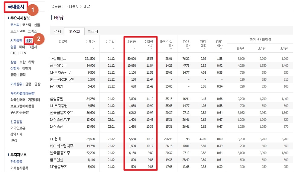Image resolution: width=295 pixels, height=173 pixels.
Task: Open stock DB금융투자 in table
Action: coord(59,167)
